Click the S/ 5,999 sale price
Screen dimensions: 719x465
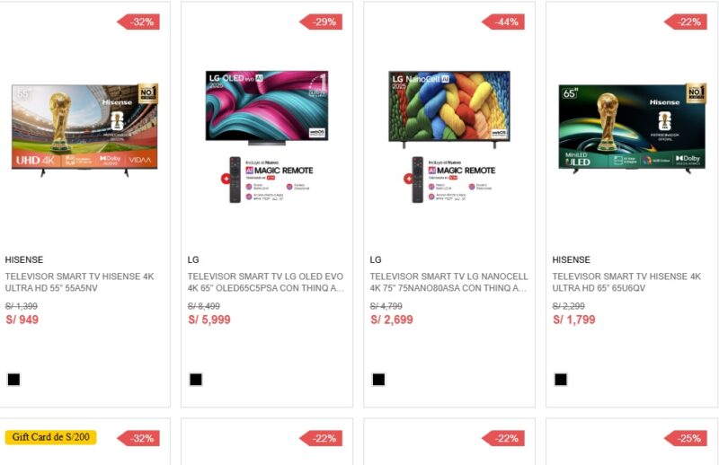[209, 320]
